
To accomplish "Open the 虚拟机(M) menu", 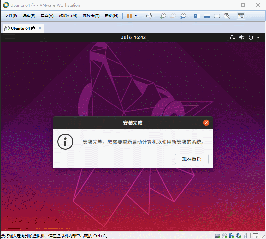I will pyautogui.click(x=68, y=16).
